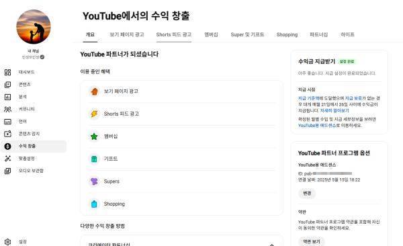Screen dimensions: 403x246
Task: Click the verified checkmark badge beside channel name
Action: [42, 57]
